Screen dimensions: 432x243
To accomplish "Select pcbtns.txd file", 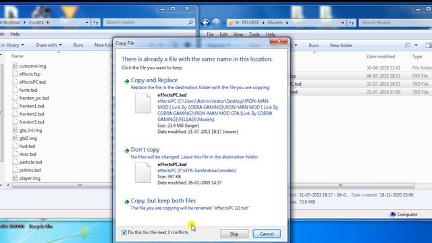I will [x=30, y=170].
